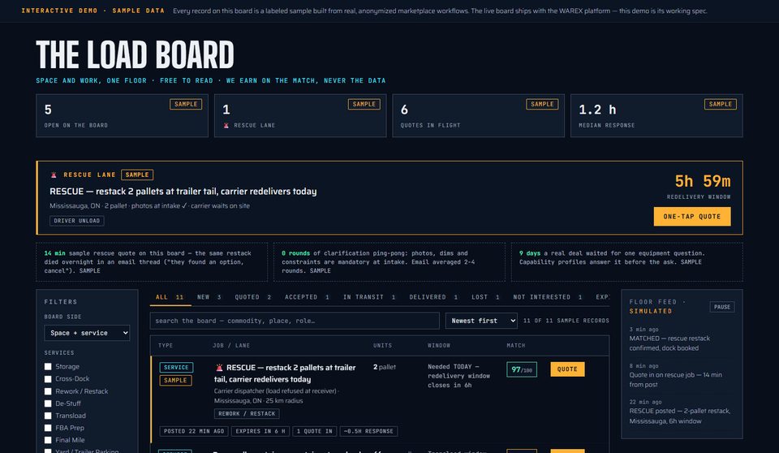The width and height of the screenshot is (779, 453).
Task: Select the QUOTED tab
Action: 253,297
